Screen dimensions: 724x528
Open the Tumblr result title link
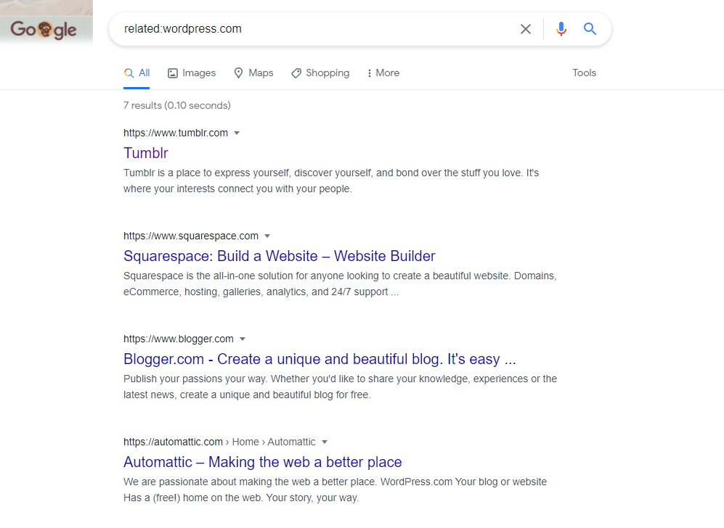click(x=146, y=153)
